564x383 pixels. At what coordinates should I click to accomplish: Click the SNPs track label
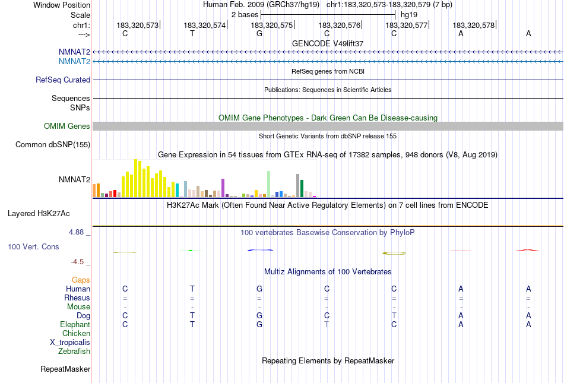[80, 107]
